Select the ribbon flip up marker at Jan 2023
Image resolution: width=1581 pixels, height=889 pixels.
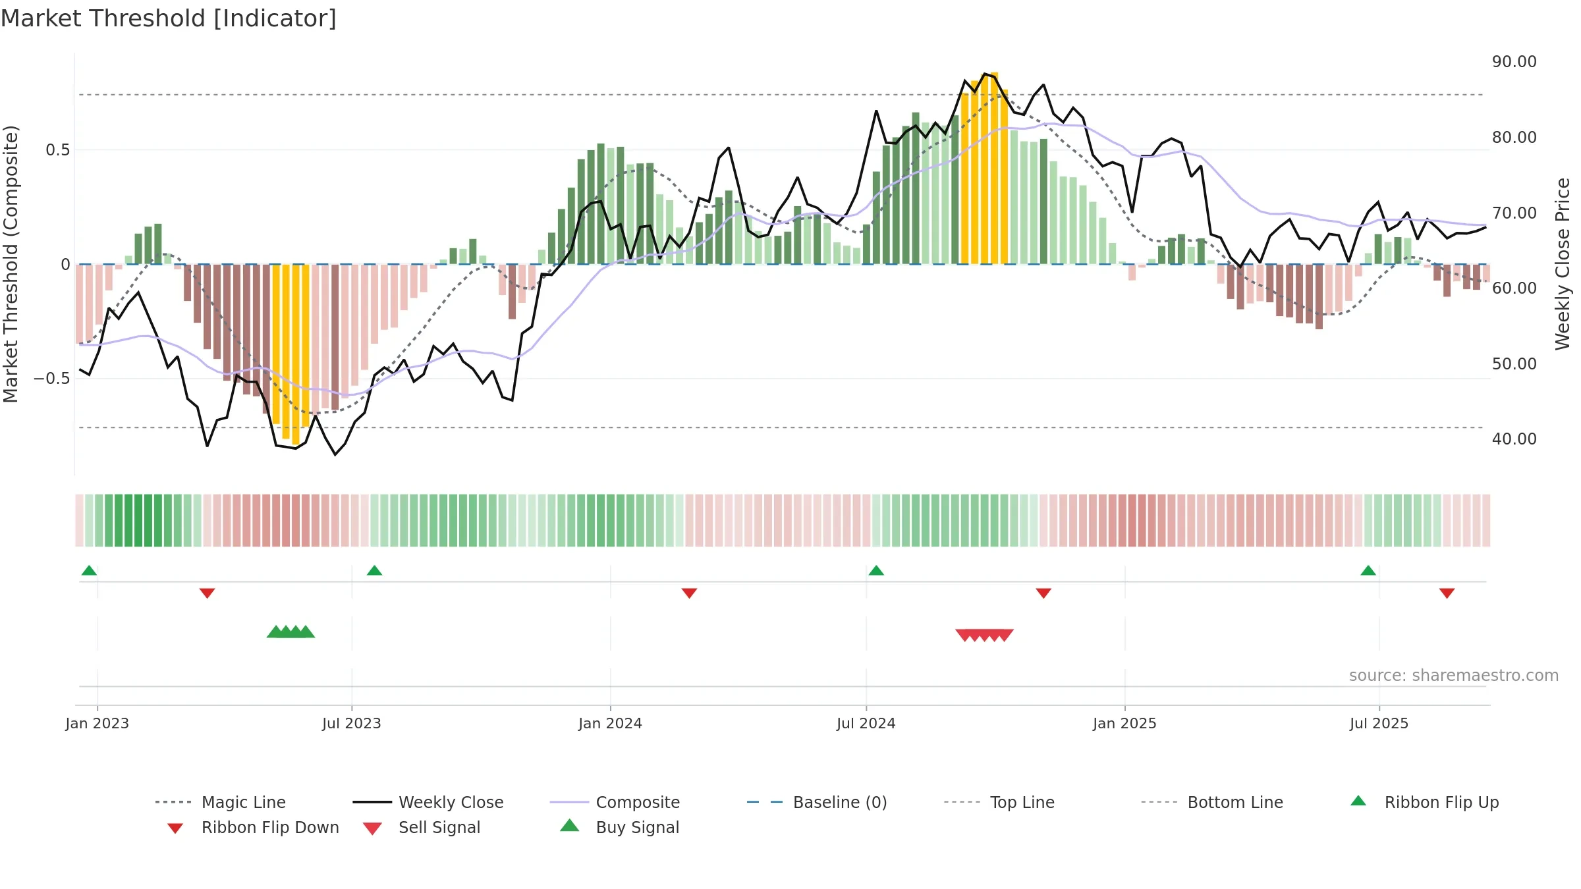89,570
